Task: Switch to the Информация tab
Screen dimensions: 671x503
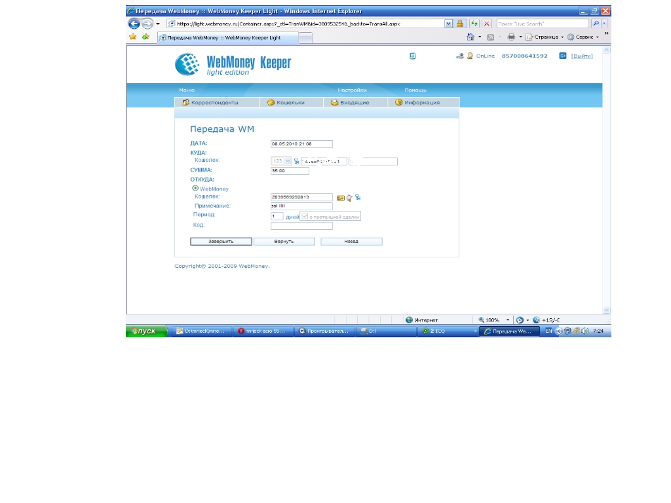Action: 424,102
